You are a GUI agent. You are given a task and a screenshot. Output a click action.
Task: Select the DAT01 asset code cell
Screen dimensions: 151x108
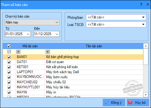coord(30,62)
